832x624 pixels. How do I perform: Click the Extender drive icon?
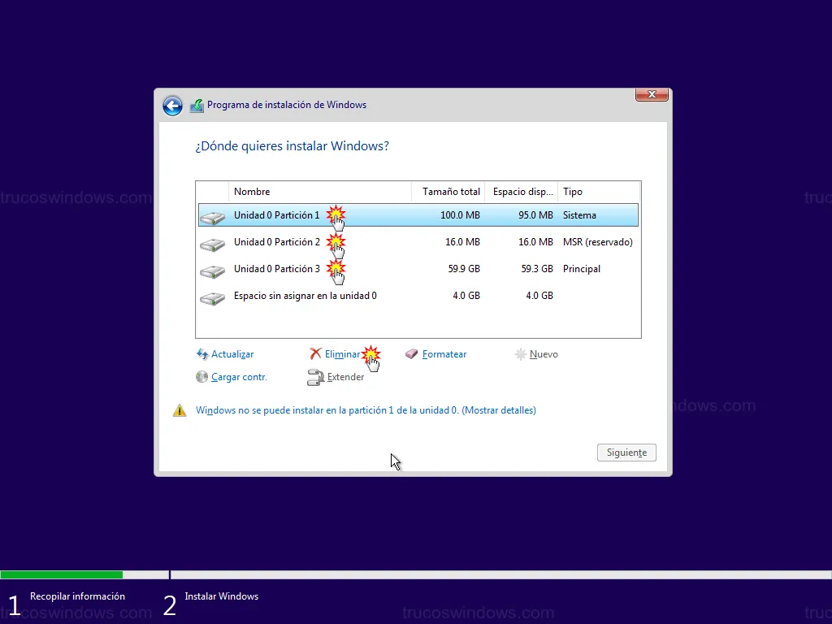(x=315, y=377)
